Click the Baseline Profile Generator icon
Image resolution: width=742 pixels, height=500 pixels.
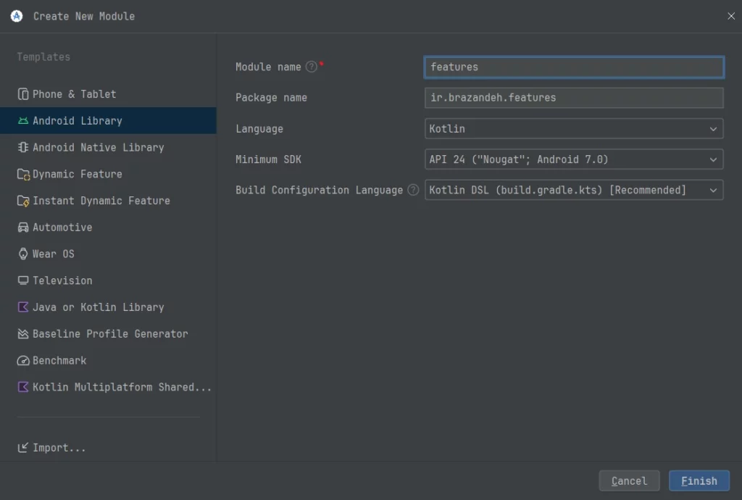point(23,334)
